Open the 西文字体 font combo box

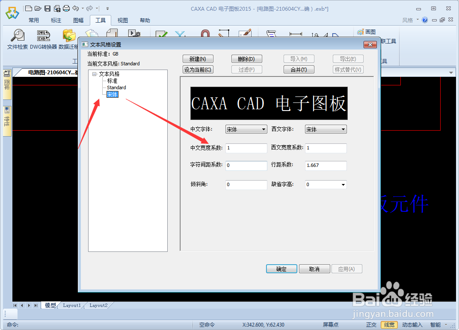(326, 129)
